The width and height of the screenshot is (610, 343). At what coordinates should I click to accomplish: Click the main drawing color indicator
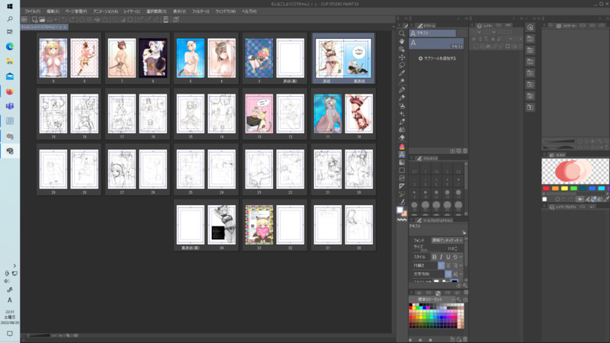tap(400, 210)
